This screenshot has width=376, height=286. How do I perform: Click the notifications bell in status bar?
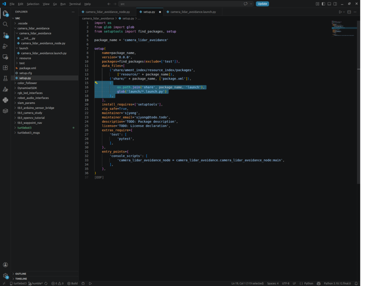356,283
